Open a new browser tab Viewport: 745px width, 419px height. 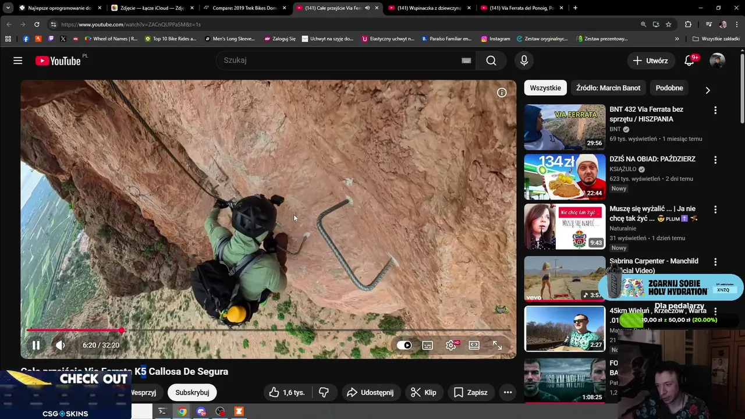click(575, 8)
